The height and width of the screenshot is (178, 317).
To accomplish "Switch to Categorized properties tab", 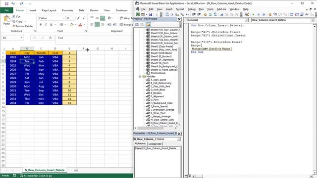I will [x=155, y=144].
